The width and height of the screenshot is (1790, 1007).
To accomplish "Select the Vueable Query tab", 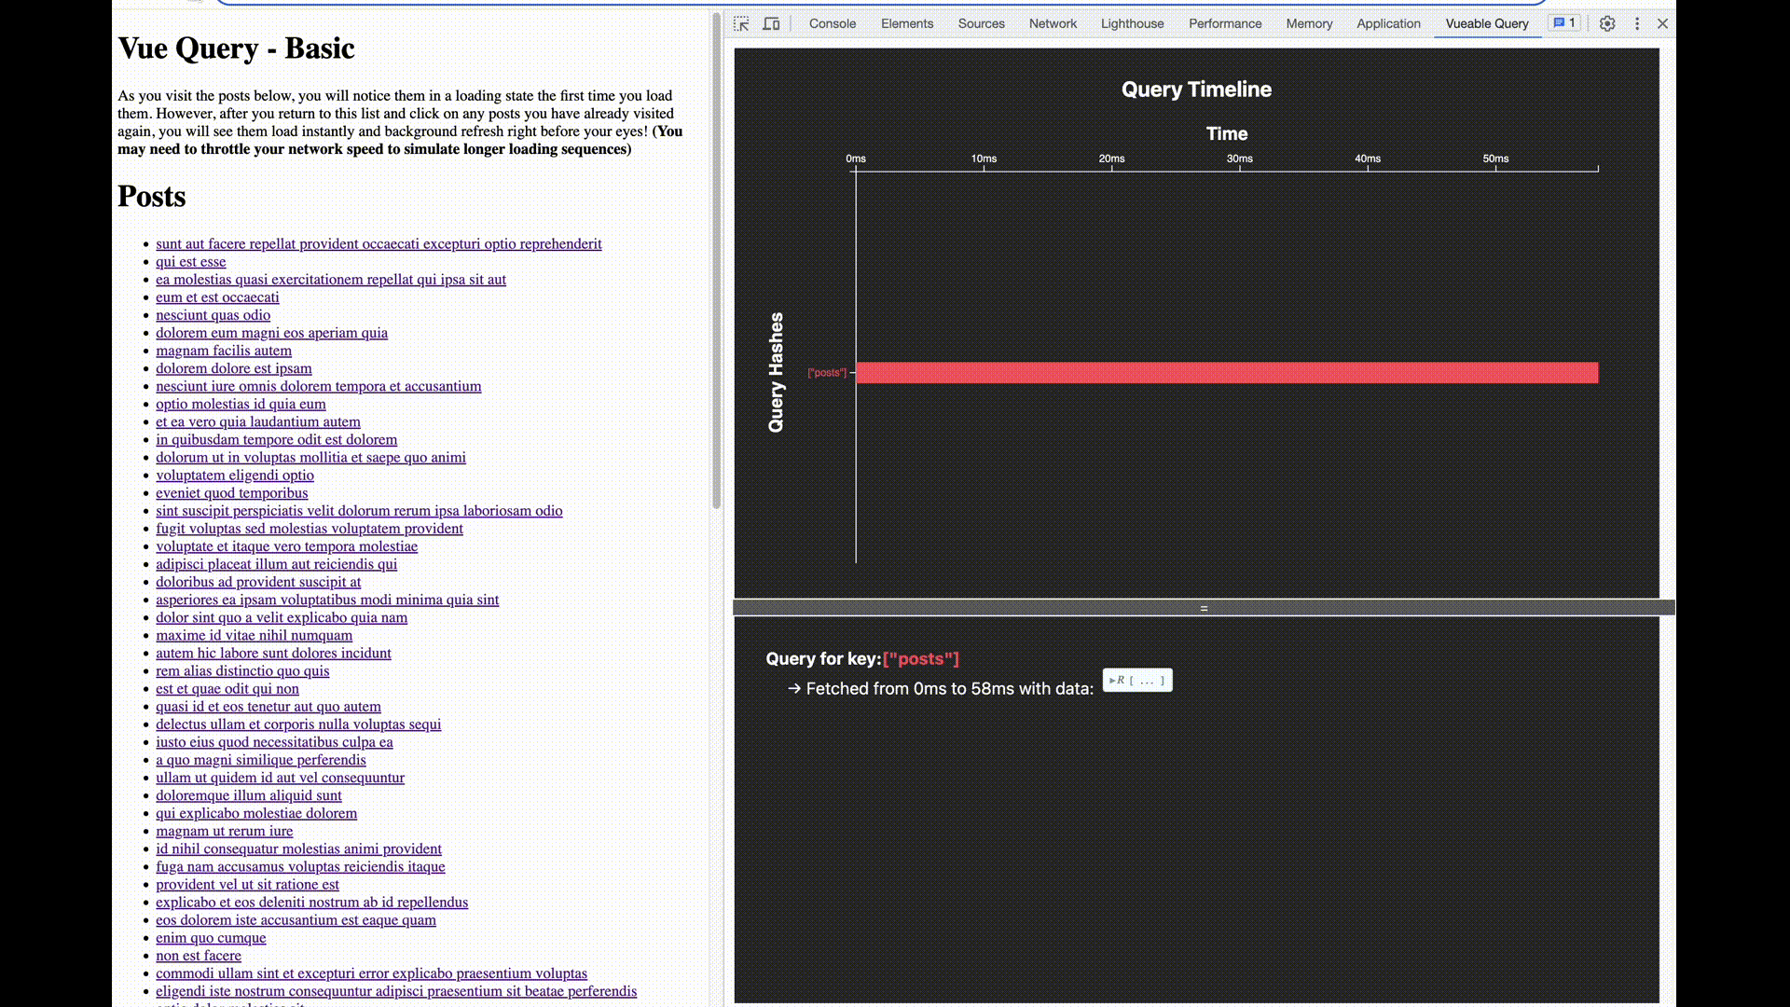I will pos(1487,23).
